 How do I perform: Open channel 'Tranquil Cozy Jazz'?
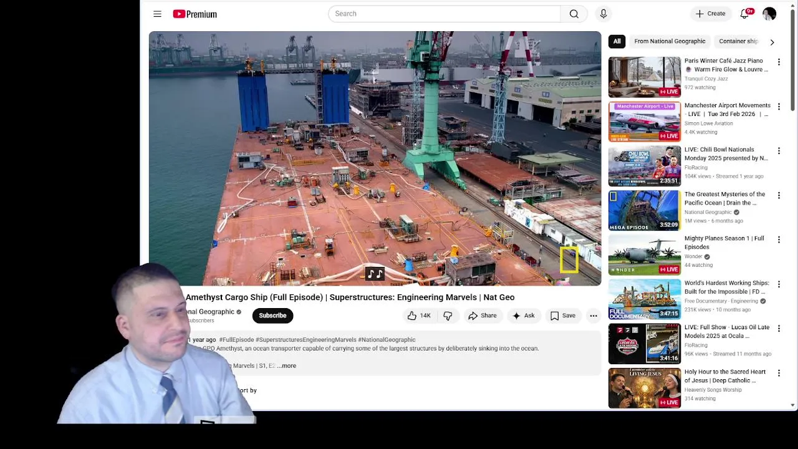[706, 79]
